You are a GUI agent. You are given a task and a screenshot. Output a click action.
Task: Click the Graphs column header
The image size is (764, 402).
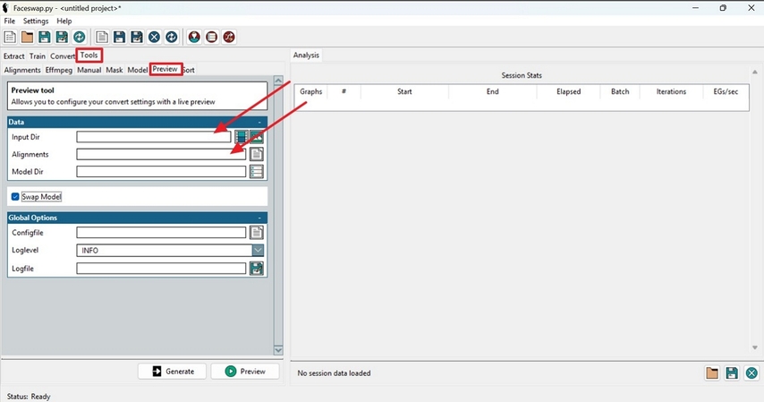pyautogui.click(x=310, y=91)
